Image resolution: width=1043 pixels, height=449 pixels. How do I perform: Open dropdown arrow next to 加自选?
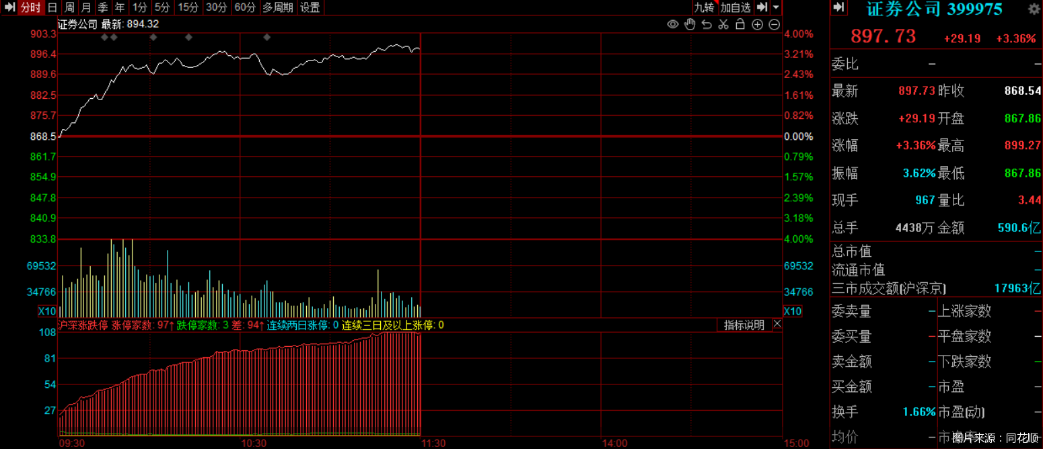click(x=776, y=7)
